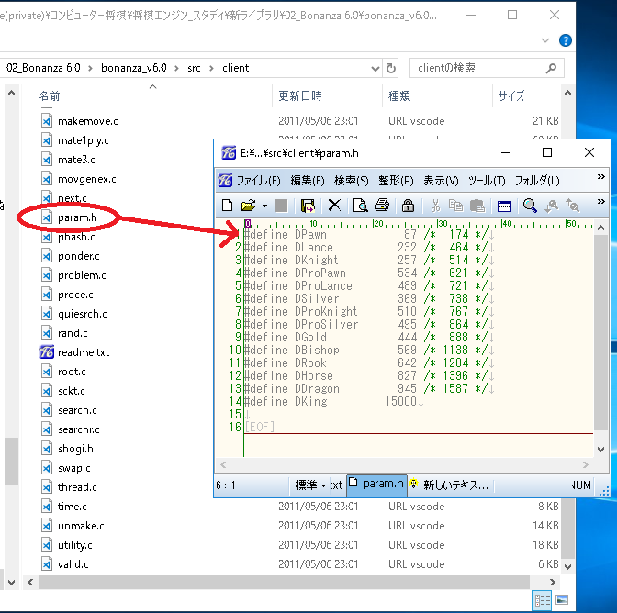The height and width of the screenshot is (613, 617).
Task: Click the Explorer file list scrollbar down arrow
Action: (567, 566)
